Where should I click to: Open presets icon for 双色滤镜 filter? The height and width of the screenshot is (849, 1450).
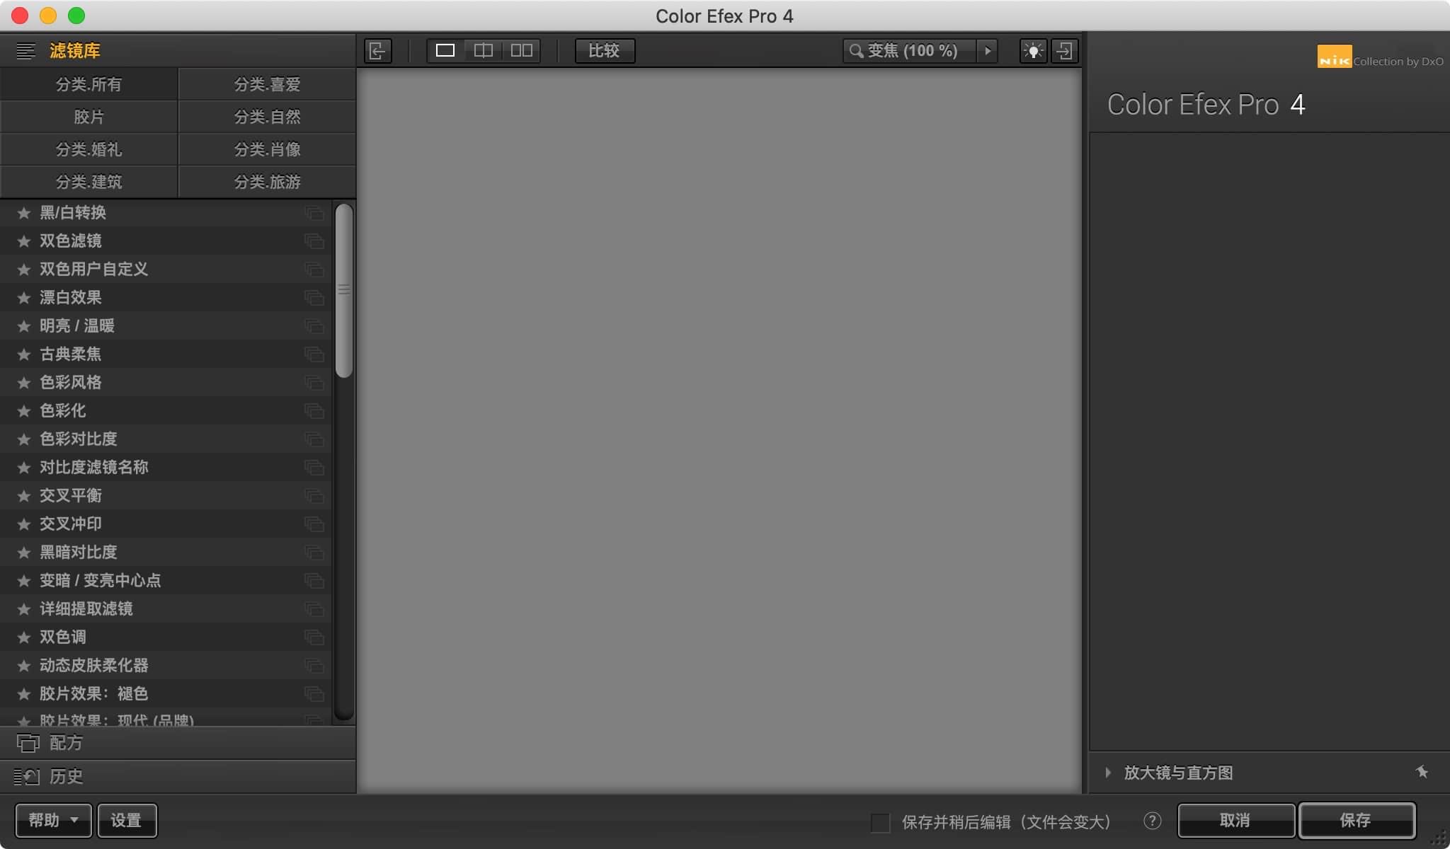314,241
